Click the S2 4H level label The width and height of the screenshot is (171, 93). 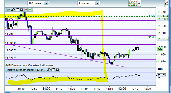152,37
